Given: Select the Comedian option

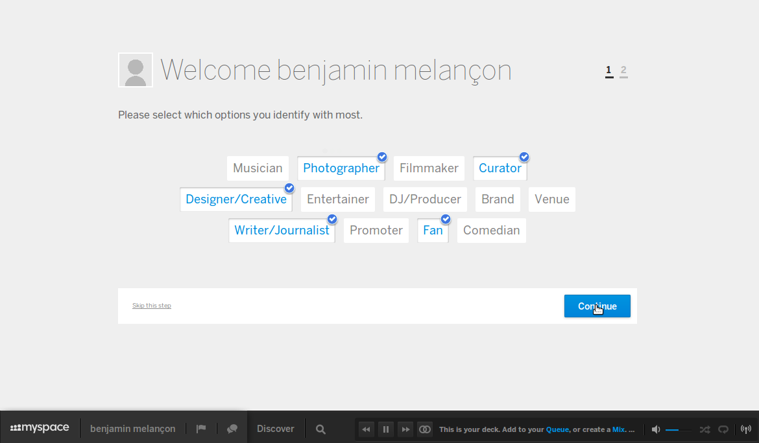Looking at the screenshot, I should [491, 231].
